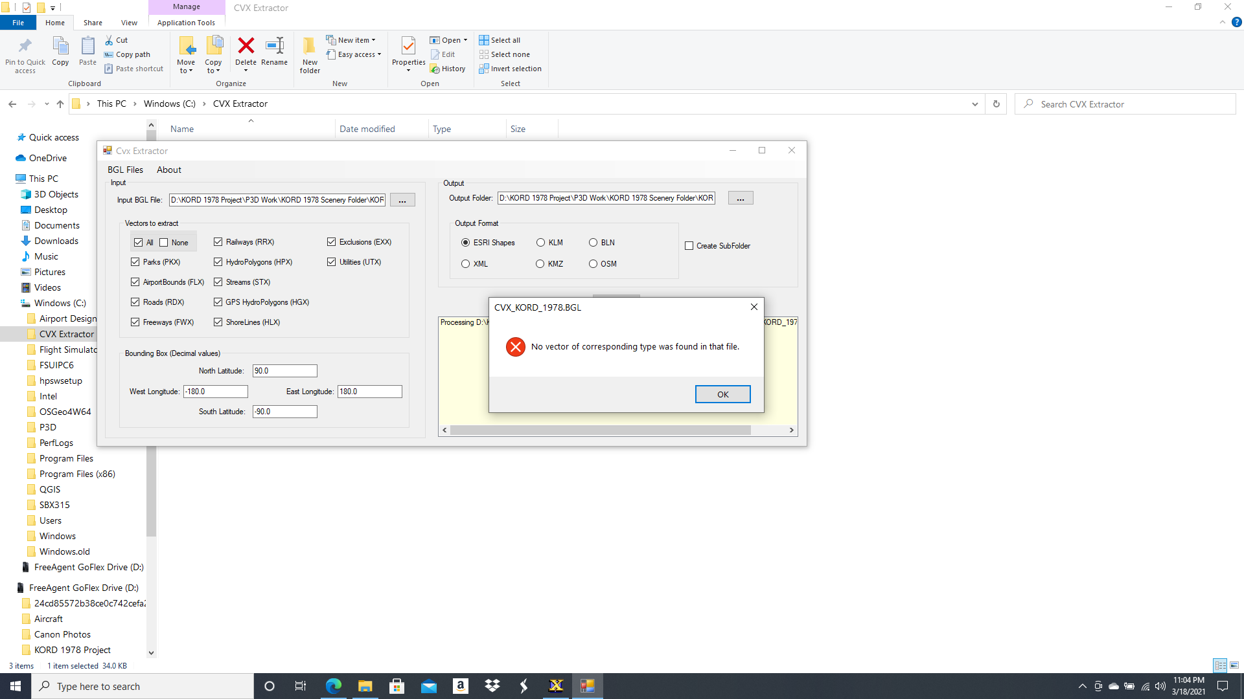The width and height of the screenshot is (1244, 699).
Task: Open the BGL Files menu
Action: [125, 170]
